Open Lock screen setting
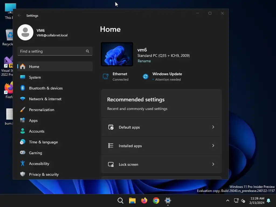This screenshot has height=207, width=276. click(x=161, y=164)
